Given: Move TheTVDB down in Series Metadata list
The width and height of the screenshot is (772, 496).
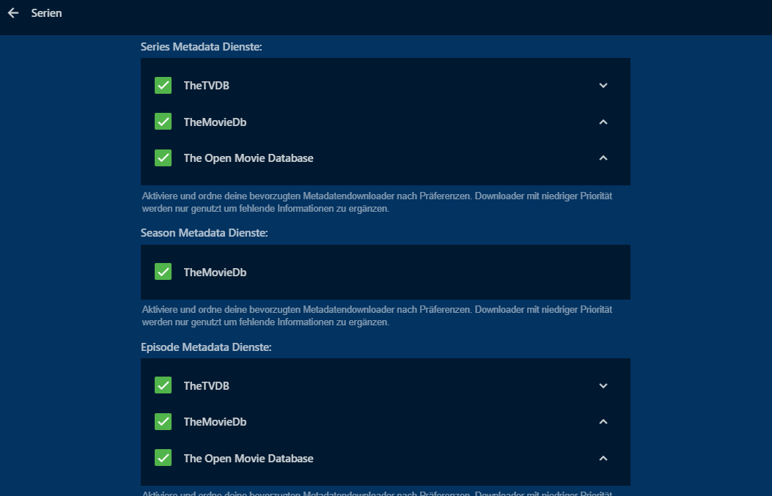Looking at the screenshot, I should click(x=603, y=86).
